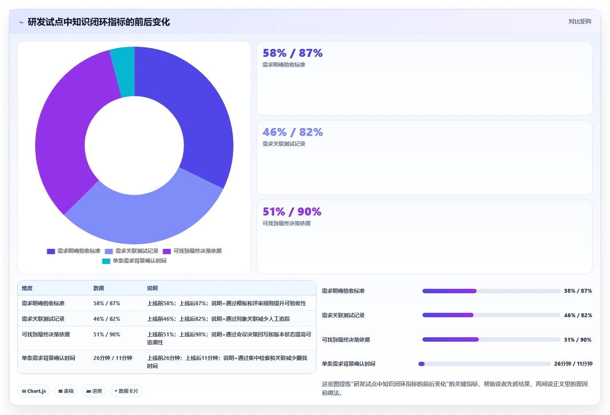Click table value 46% / 82%

click(107, 319)
